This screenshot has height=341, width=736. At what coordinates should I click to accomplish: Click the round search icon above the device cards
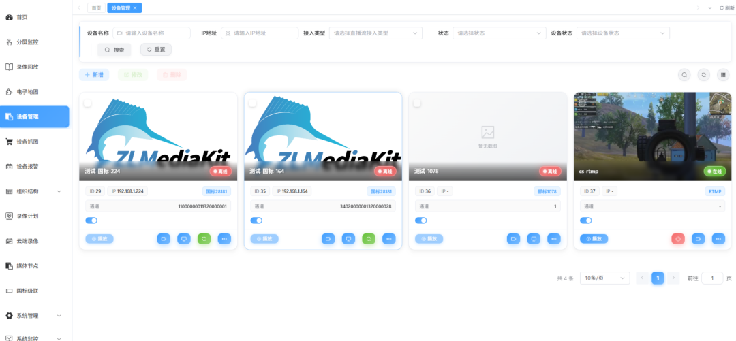pyautogui.click(x=684, y=75)
